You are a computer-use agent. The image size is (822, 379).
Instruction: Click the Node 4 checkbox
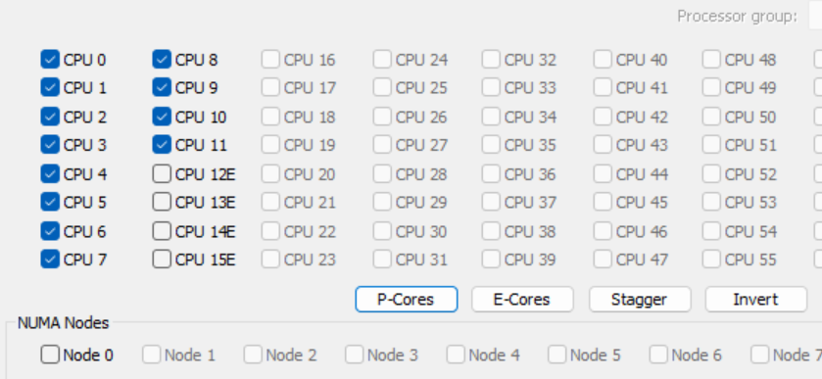click(x=456, y=355)
